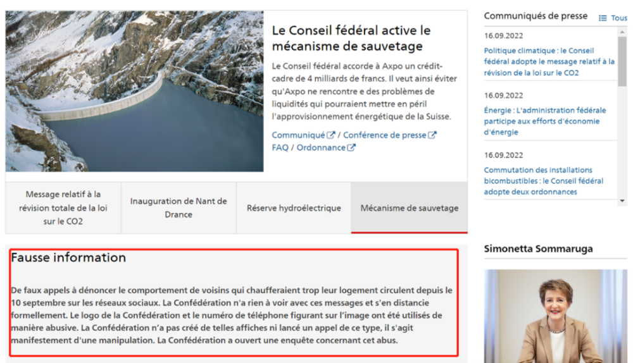Click the Simonetta Sommaruga portrait photo
This screenshot has height=363, width=633.
point(556,316)
